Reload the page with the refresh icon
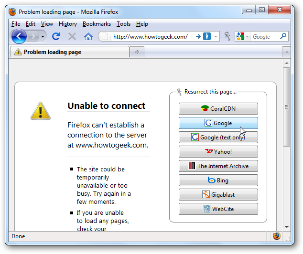The width and height of the screenshot is (303, 254). (56, 36)
